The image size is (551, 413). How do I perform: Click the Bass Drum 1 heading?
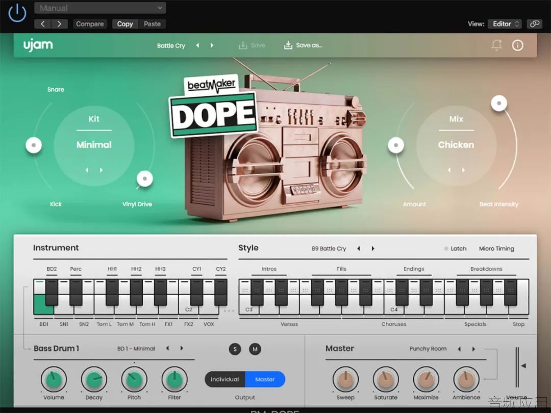coord(56,348)
